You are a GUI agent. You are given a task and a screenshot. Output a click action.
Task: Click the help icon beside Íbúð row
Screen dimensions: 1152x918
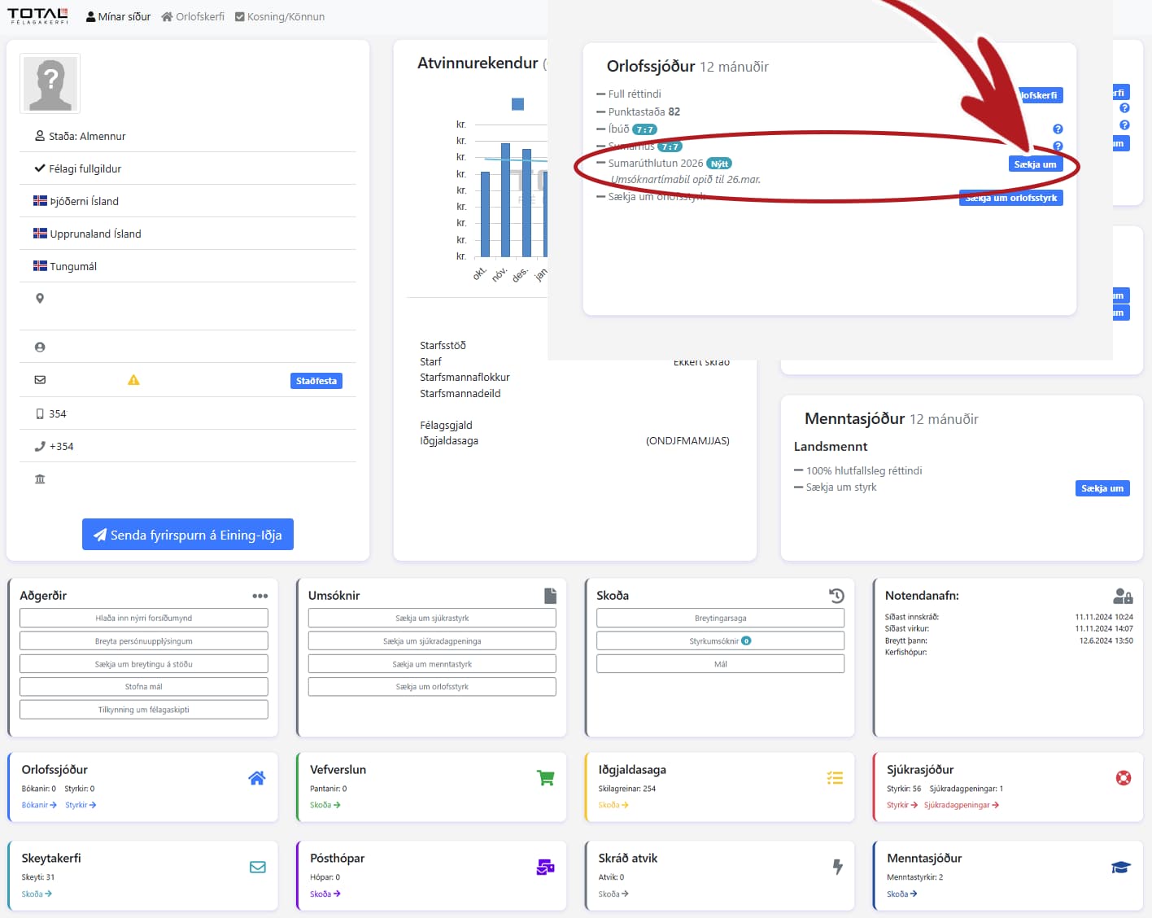click(x=1058, y=129)
